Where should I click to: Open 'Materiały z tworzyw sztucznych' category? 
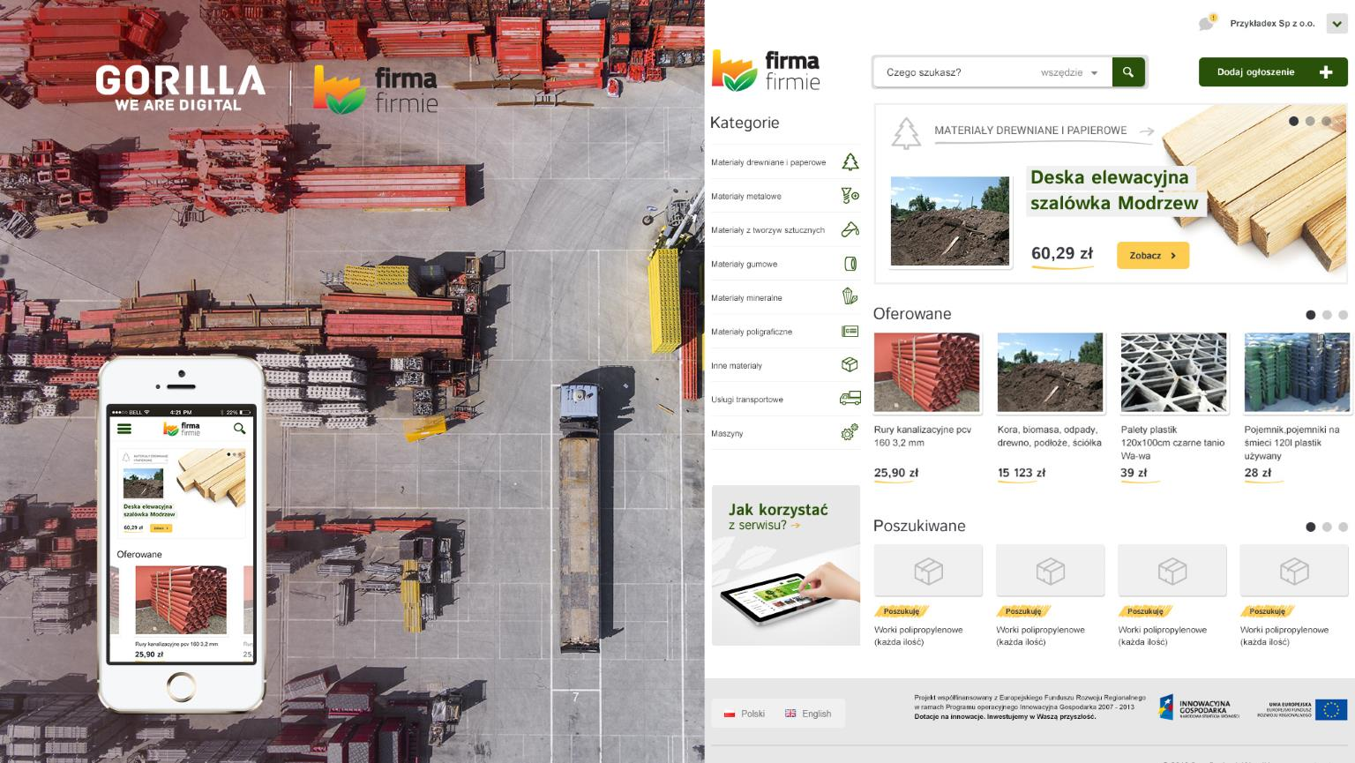[767, 230]
